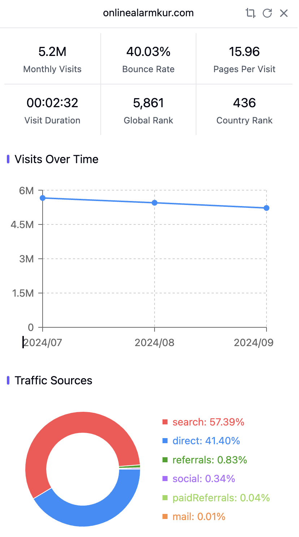299x537 pixels.
Task: Click the social legend color square
Action: click(165, 479)
